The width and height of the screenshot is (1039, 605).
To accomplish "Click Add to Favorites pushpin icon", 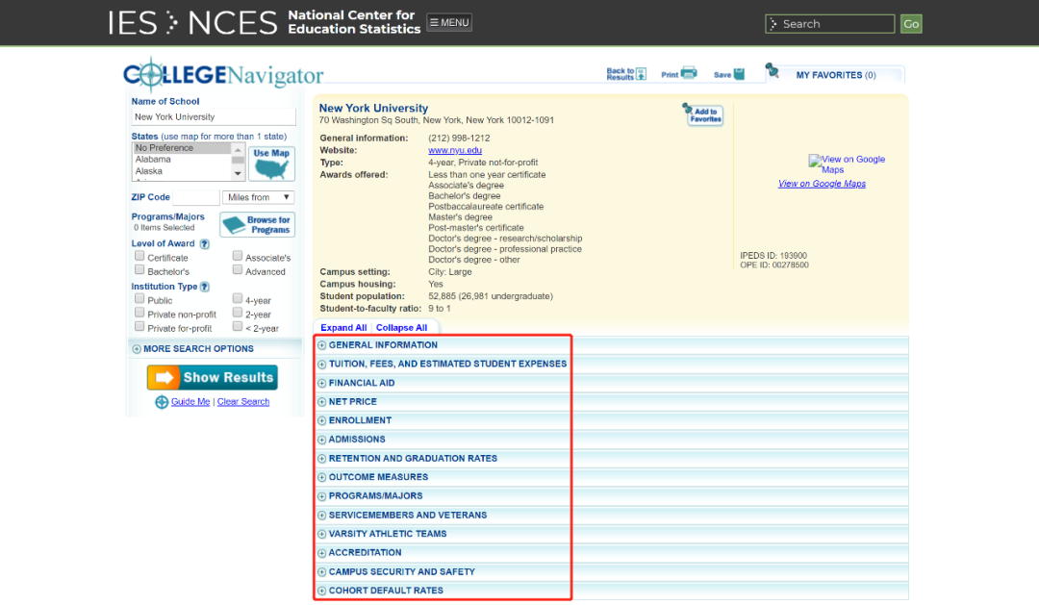I will (703, 114).
